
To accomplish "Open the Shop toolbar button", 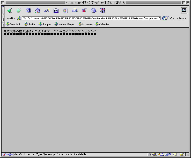I will [x=93, y=10].
